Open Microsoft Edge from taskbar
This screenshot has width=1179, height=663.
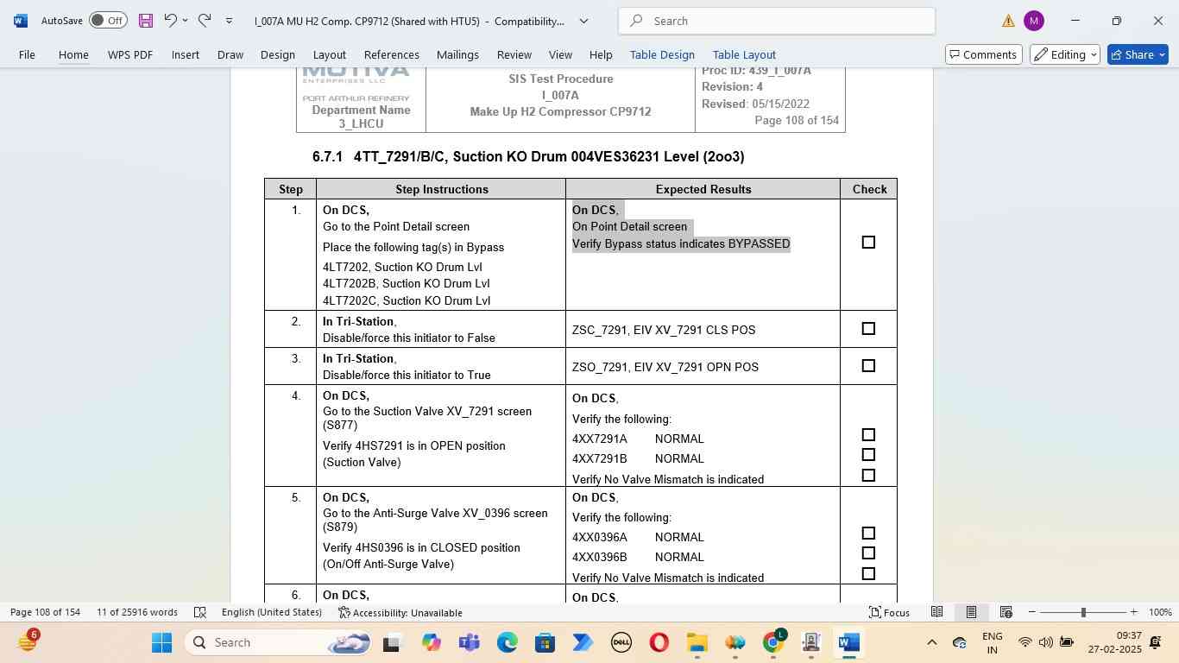pyautogui.click(x=507, y=642)
